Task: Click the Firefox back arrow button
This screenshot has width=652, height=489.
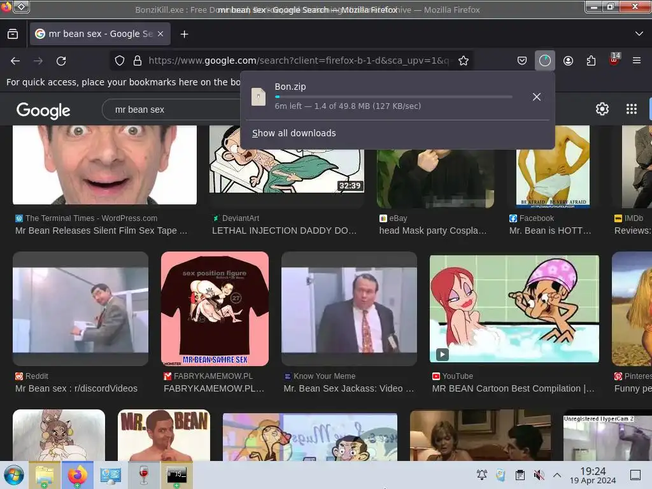Action: point(15,61)
